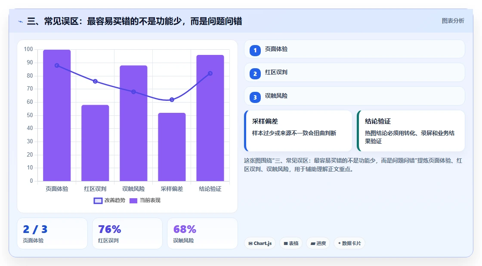Toggle the 当前表现 legend item
Viewport: 482px width, 266px height.
[145, 200]
